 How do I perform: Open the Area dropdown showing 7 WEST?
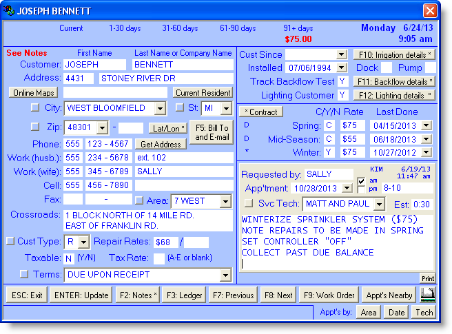click(225, 200)
